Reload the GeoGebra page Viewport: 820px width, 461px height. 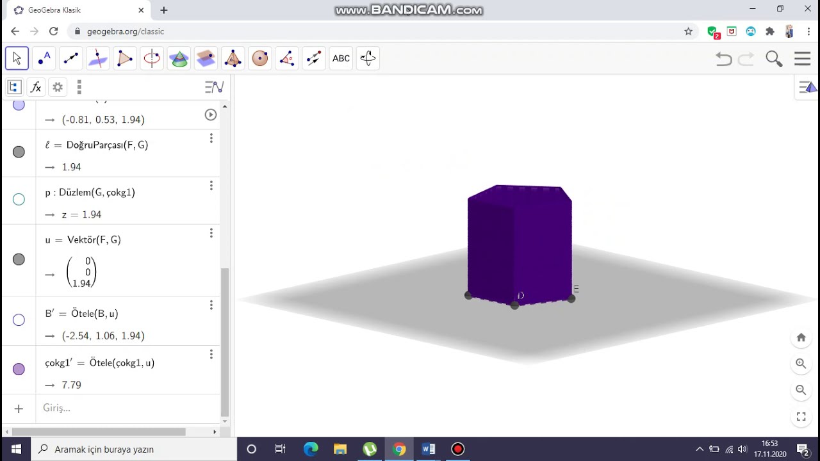pos(54,31)
